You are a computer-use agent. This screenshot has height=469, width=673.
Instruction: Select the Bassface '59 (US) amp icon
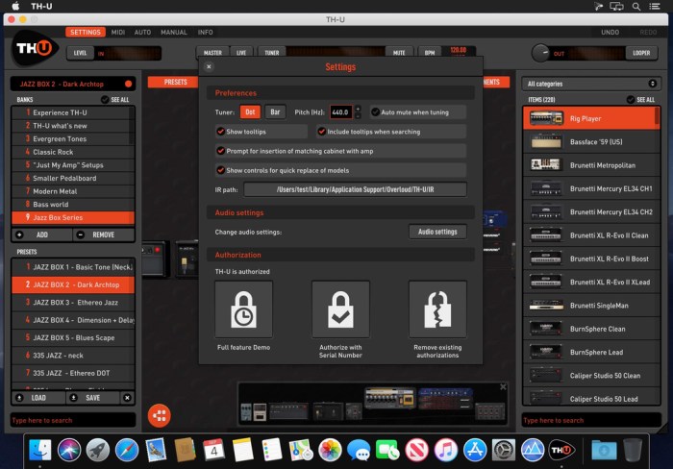(x=546, y=141)
